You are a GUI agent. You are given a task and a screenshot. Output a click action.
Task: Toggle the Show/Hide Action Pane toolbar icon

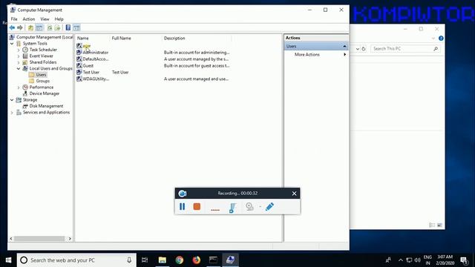[x=76, y=28]
